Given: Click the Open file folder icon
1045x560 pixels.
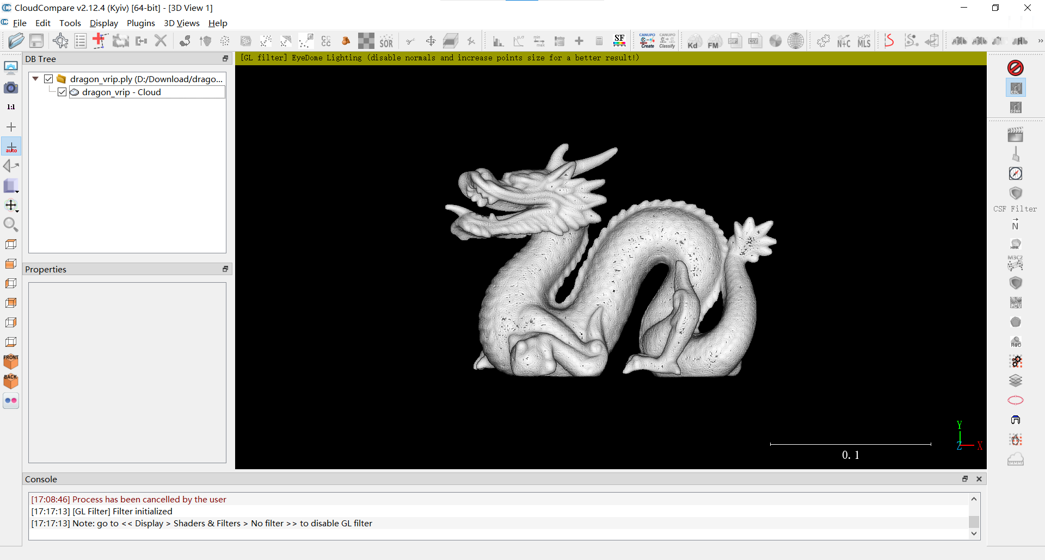Looking at the screenshot, I should point(16,41).
